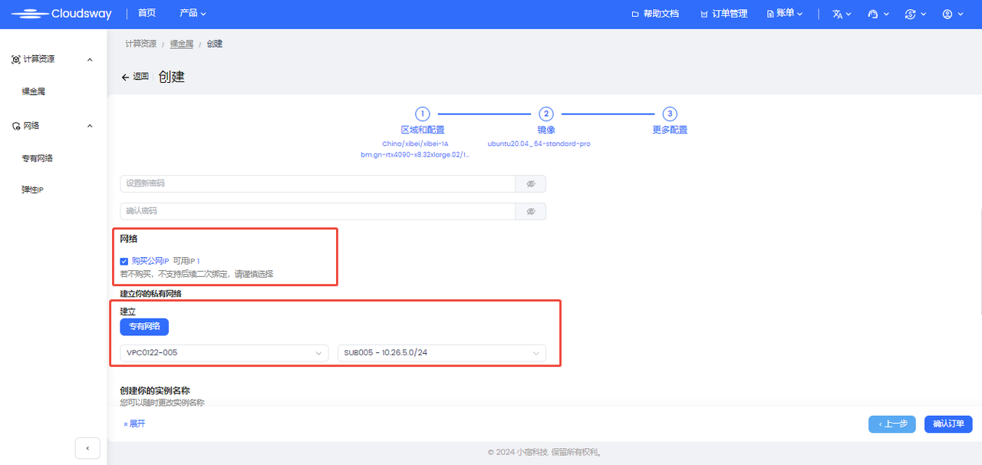Image resolution: width=982 pixels, height=465 pixels.
Task: Click the 设置新密码 input field
Action: [317, 184]
